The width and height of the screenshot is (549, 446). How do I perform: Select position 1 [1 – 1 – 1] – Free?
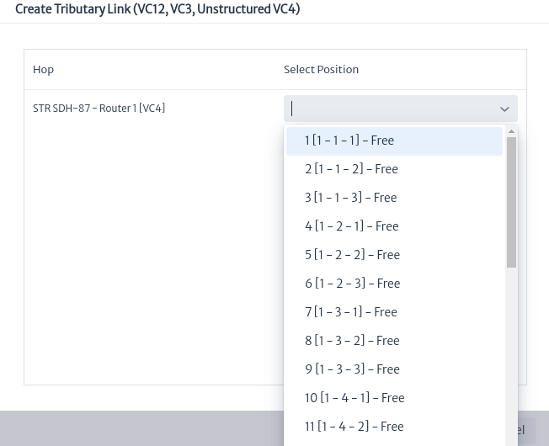(394, 141)
